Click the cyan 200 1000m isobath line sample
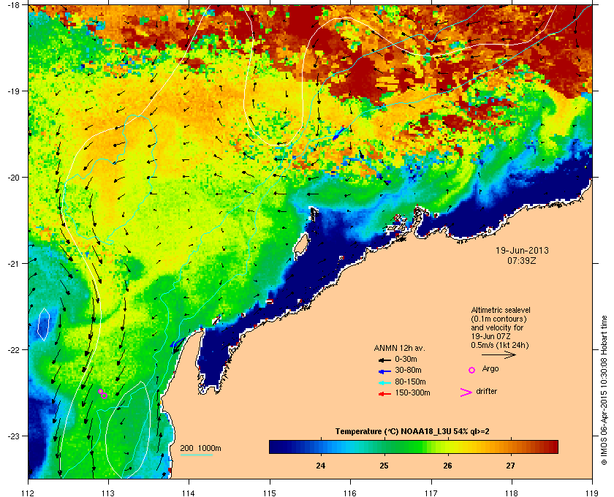 tap(197, 455)
